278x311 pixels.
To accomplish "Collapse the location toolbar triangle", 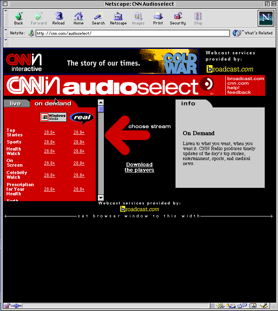I will click(x=5, y=30).
